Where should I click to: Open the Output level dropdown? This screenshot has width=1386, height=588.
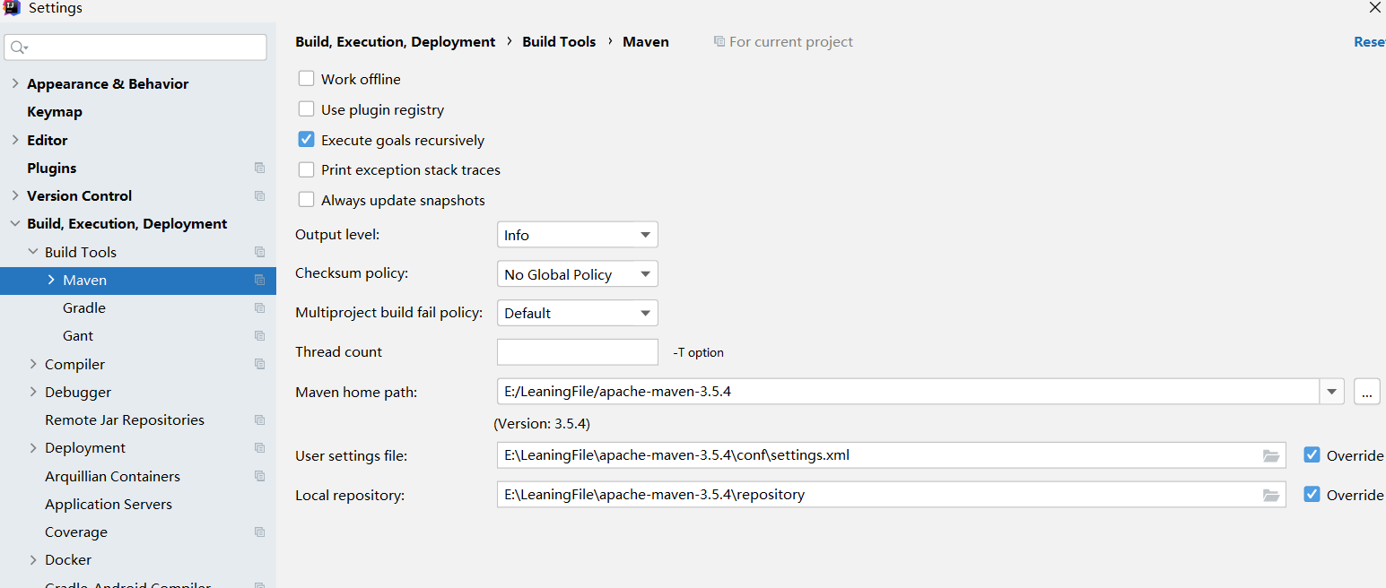[x=577, y=235]
